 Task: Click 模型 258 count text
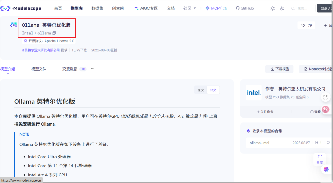pos(272,97)
